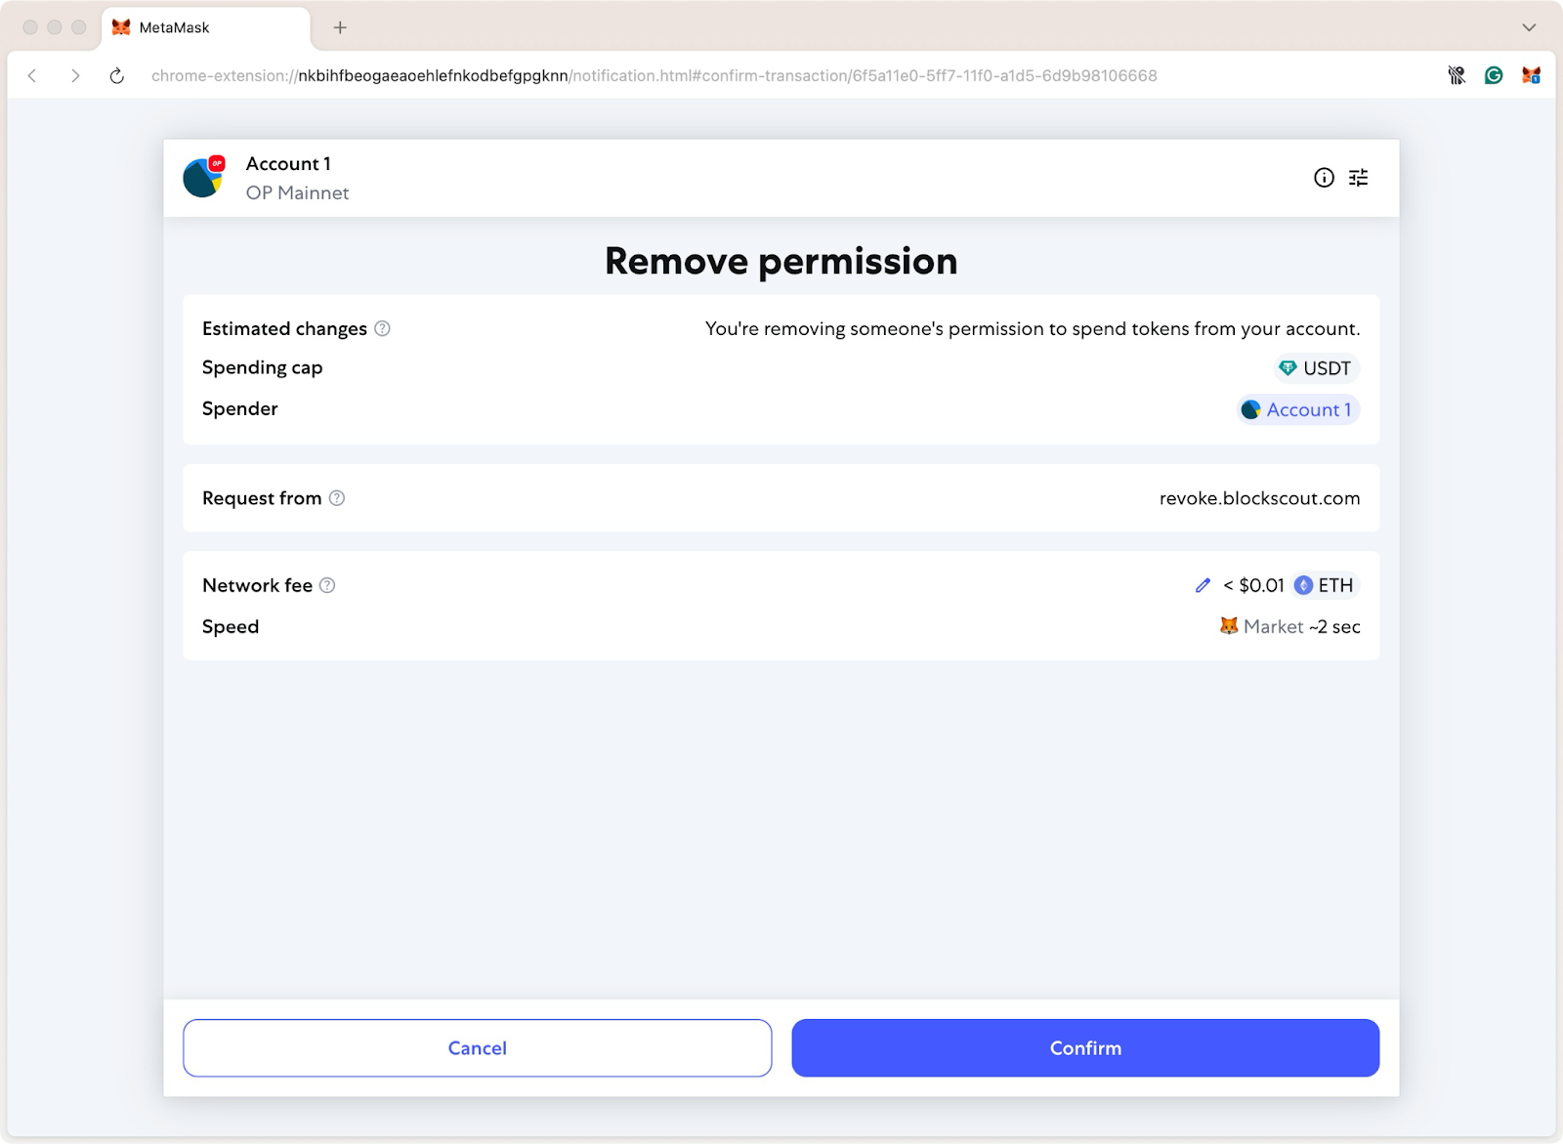Click the ETH currency icon
The image size is (1563, 1144).
coord(1303,585)
